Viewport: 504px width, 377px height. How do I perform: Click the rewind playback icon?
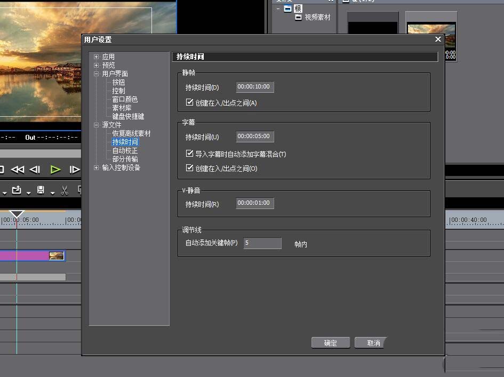pyautogui.click(x=18, y=169)
